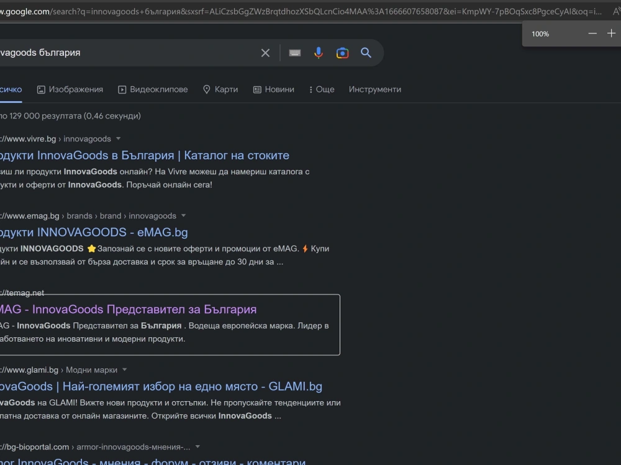
Task: Click the read aloud icon in address bar
Action: pyautogui.click(x=617, y=11)
